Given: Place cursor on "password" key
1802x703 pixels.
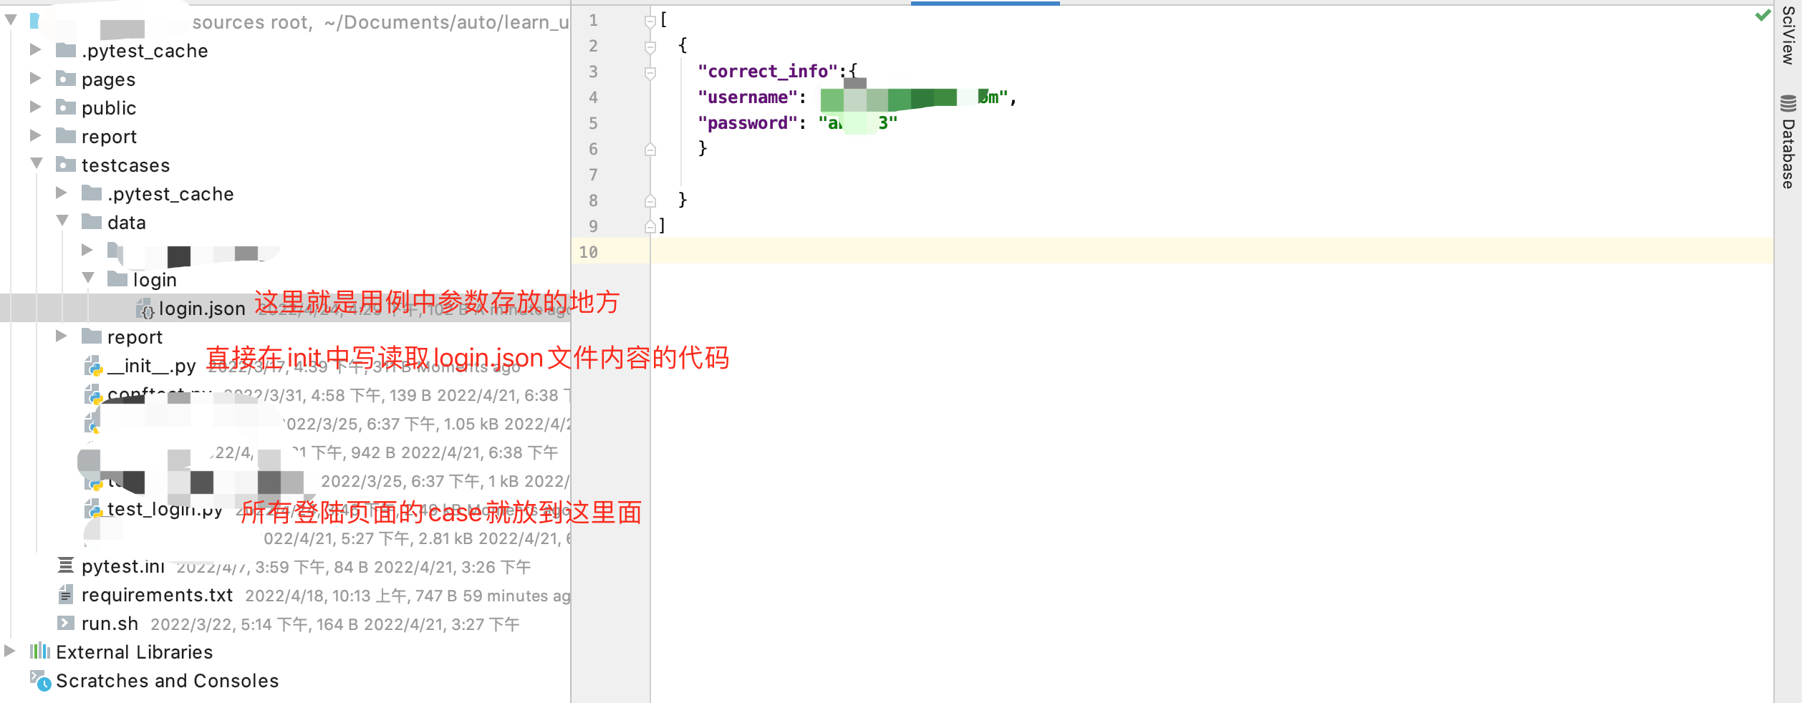Looking at the screenshot, I should (748, 123).
